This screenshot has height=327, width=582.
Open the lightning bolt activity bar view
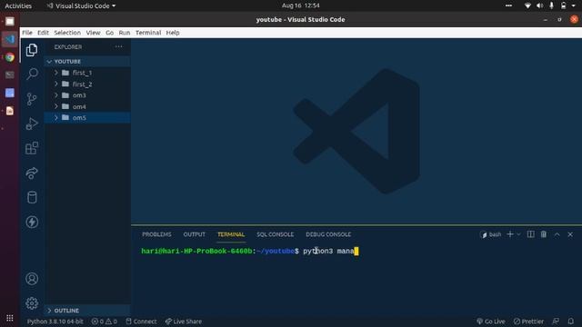32,222
